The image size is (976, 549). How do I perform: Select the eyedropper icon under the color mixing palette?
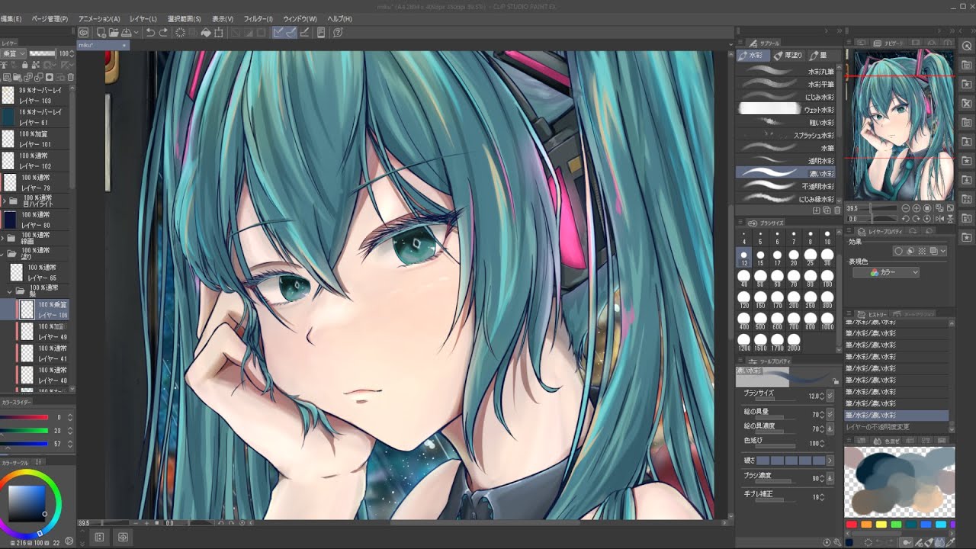pyautogui.click(x=950, y=542)
